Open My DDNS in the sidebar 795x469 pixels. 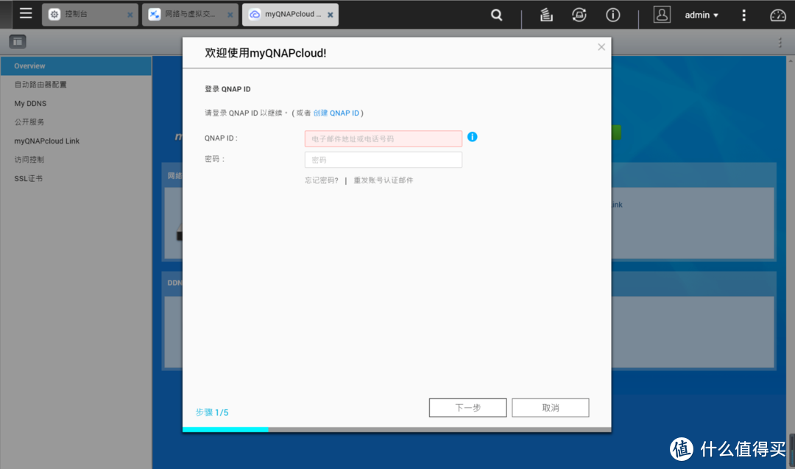[76, 103]
